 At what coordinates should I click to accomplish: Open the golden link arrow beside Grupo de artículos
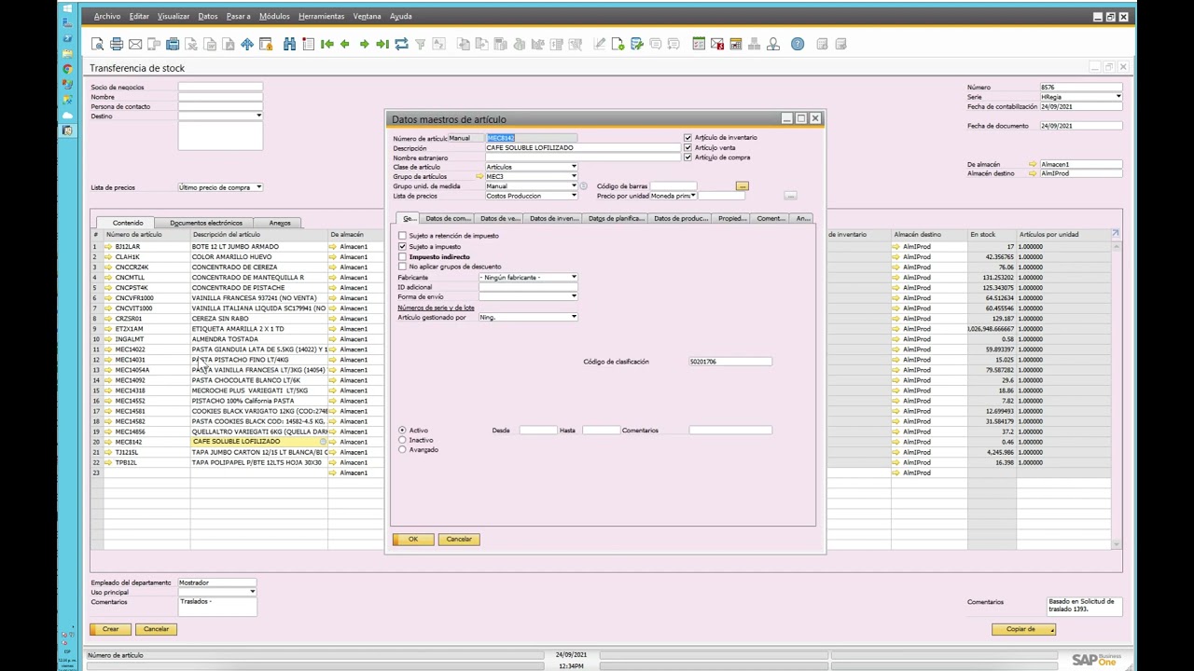point(480,176)
